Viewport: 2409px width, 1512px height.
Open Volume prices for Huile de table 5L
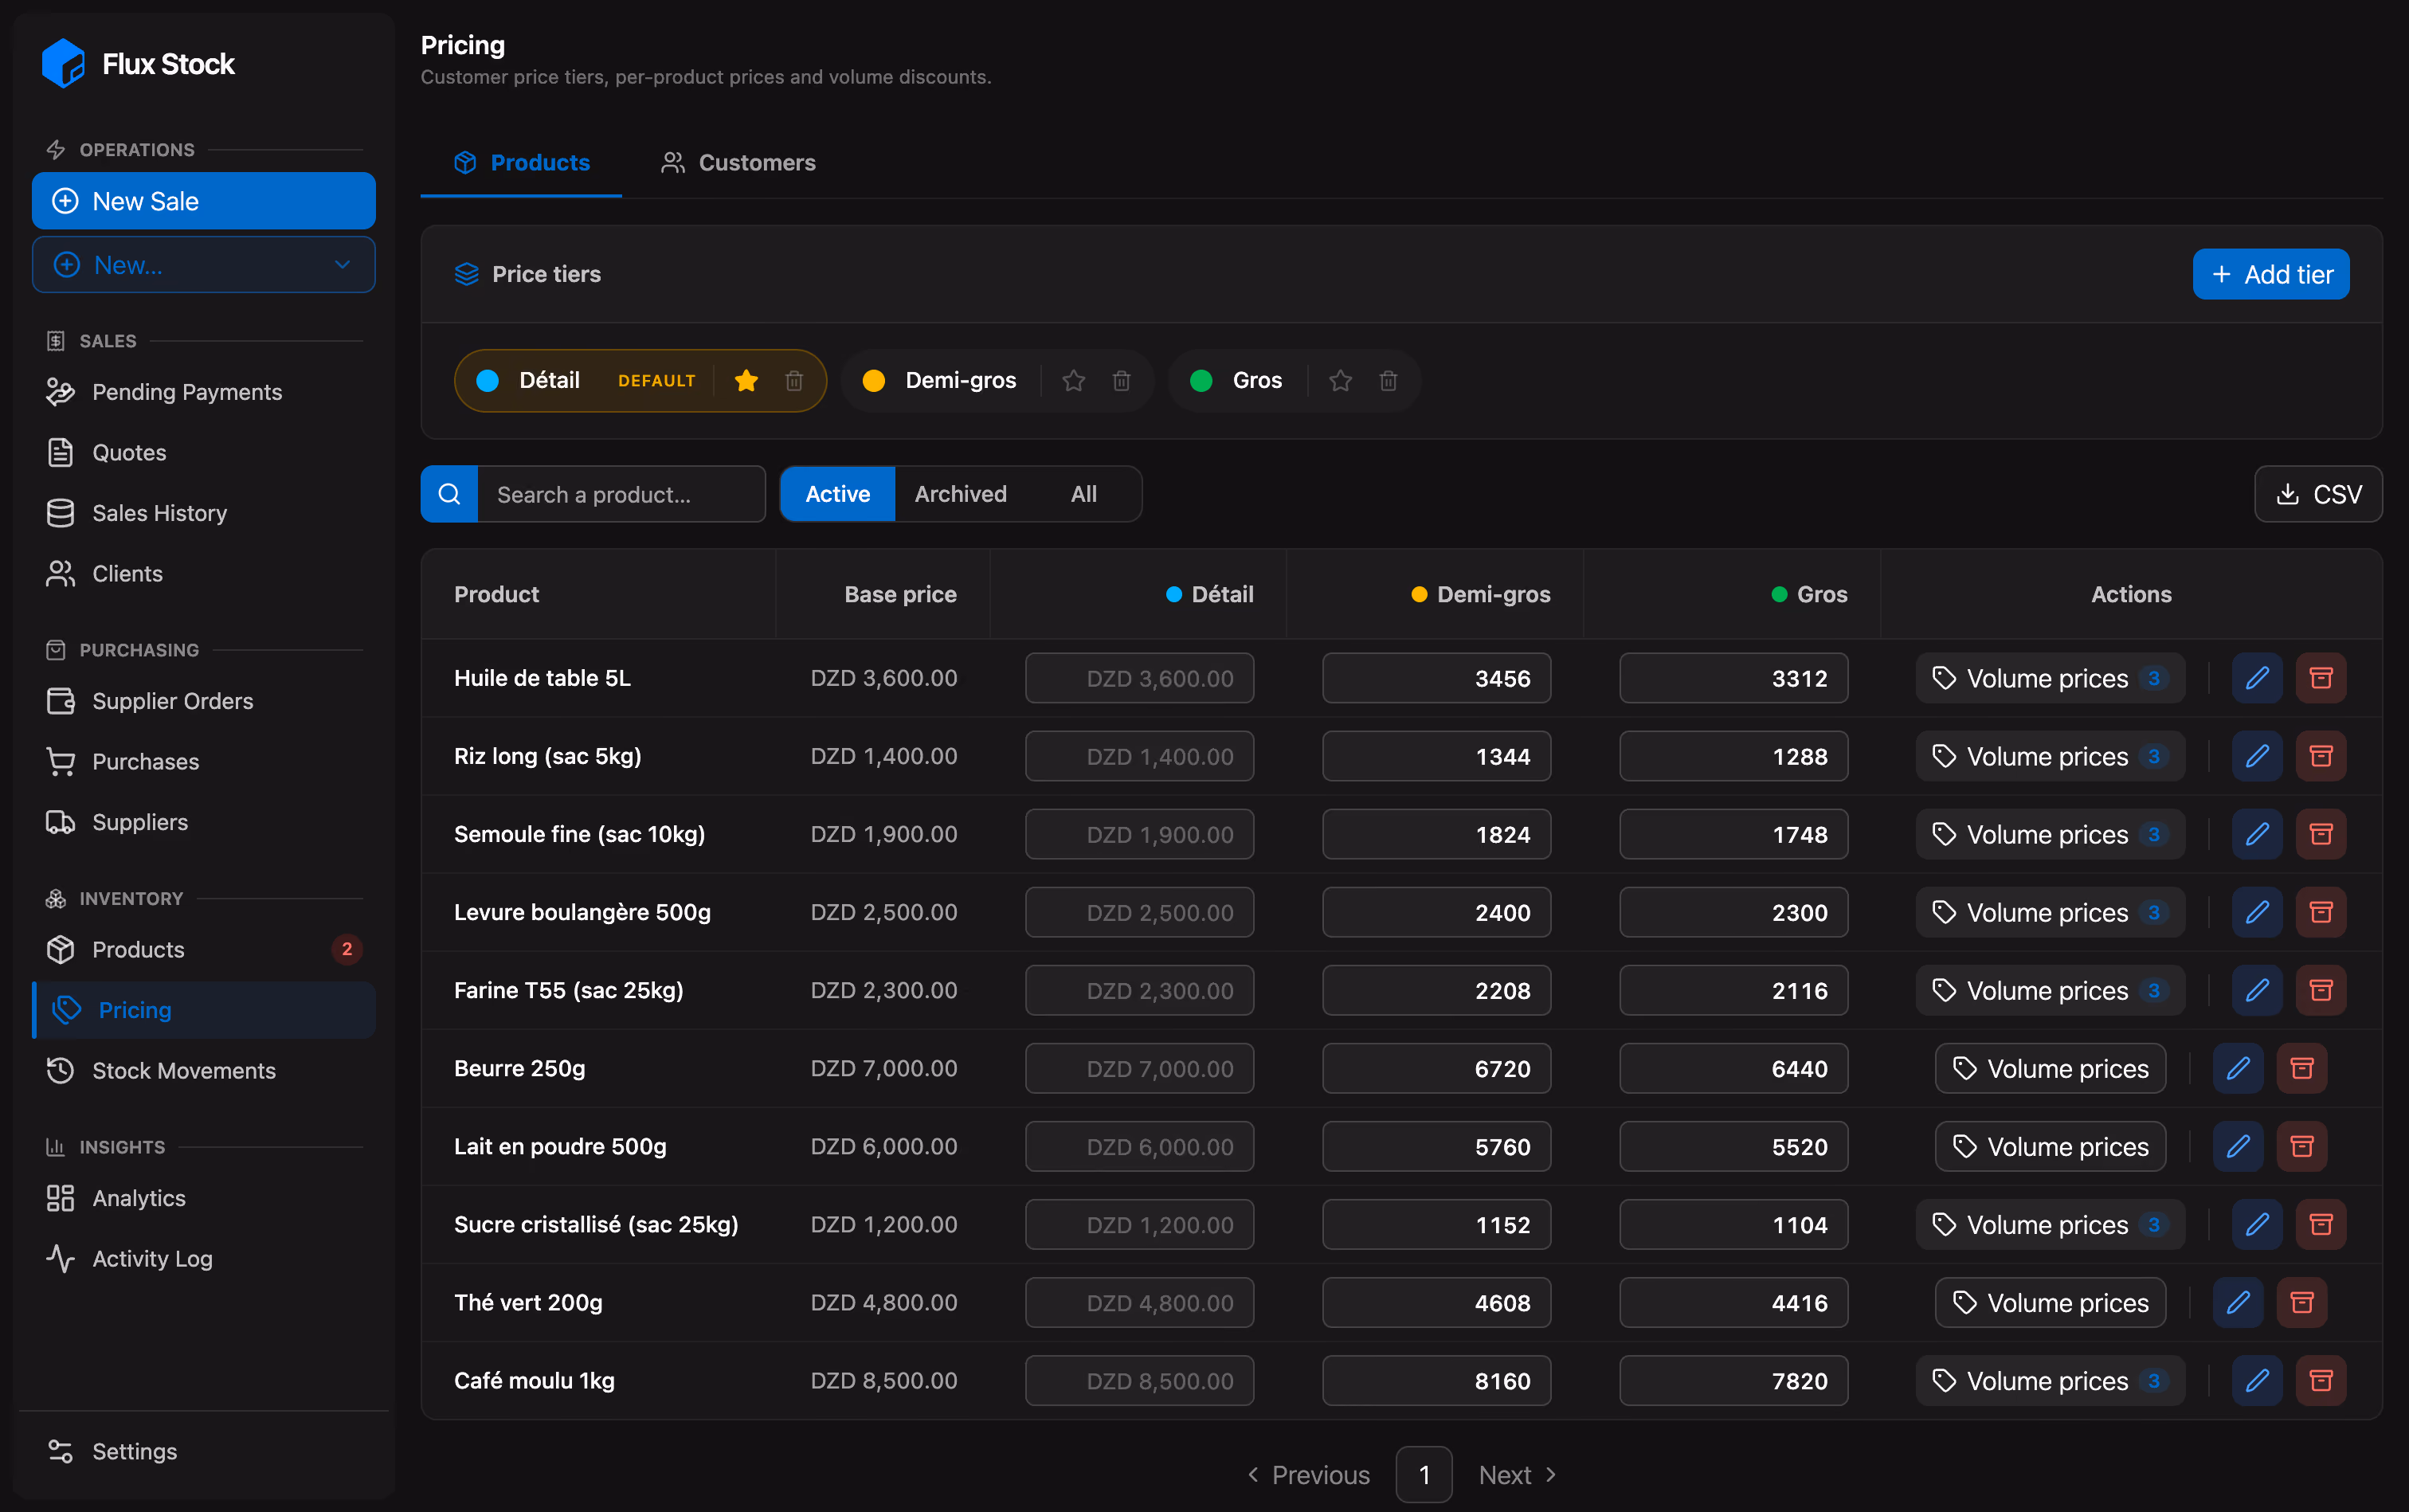click(2050, 678)
